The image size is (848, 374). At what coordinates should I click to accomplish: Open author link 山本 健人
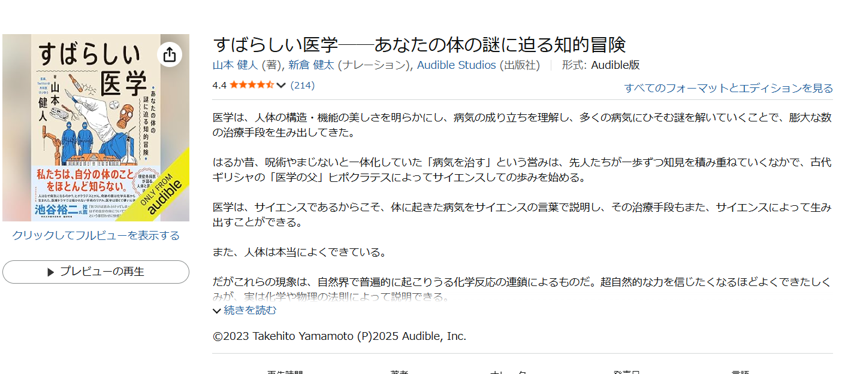pos(235,65)
